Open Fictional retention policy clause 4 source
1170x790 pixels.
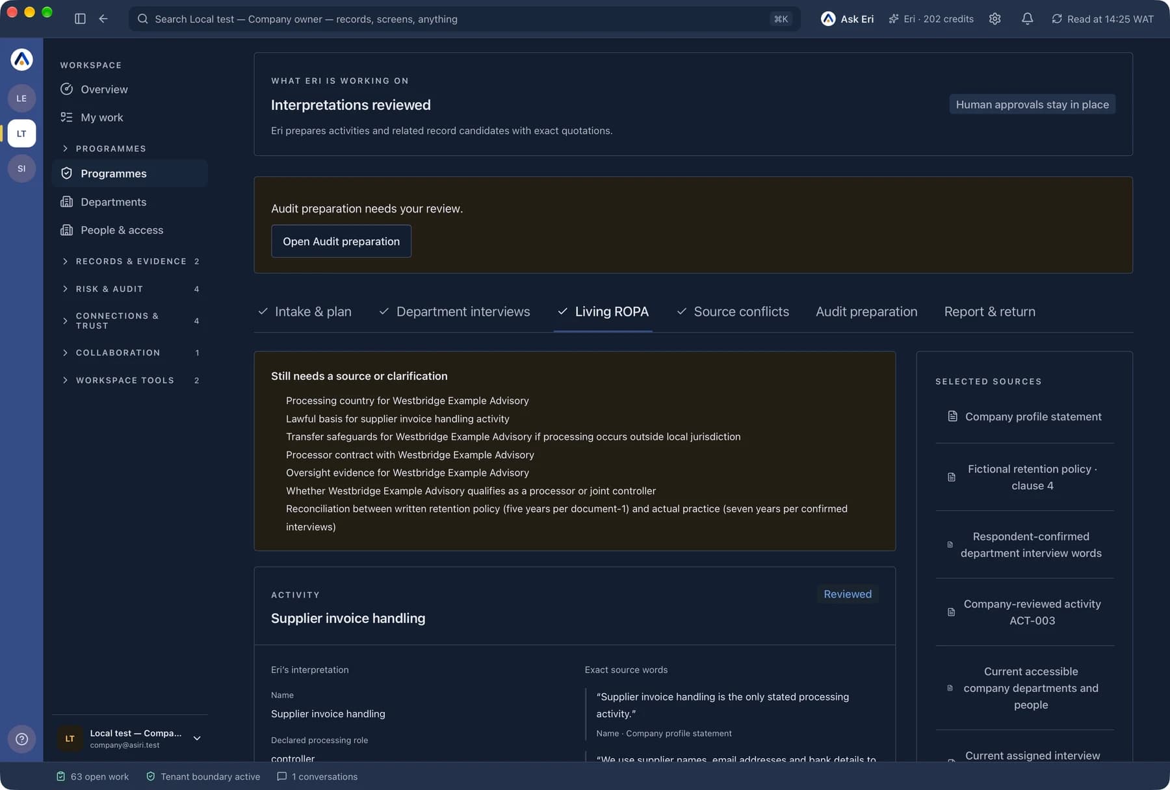1024,478
